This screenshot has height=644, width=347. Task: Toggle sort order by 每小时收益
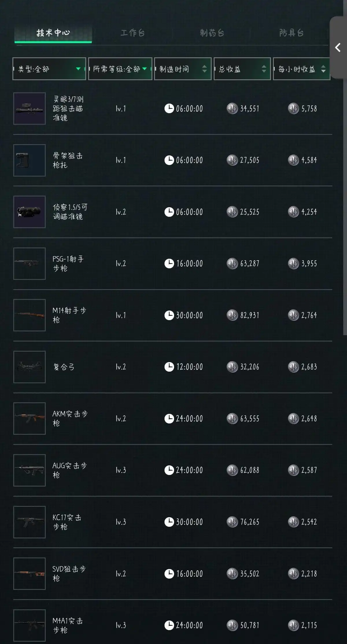301,69
